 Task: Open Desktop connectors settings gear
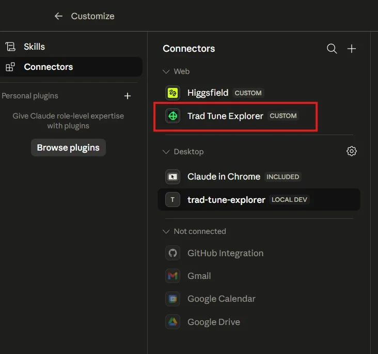(x=352, y=151)
